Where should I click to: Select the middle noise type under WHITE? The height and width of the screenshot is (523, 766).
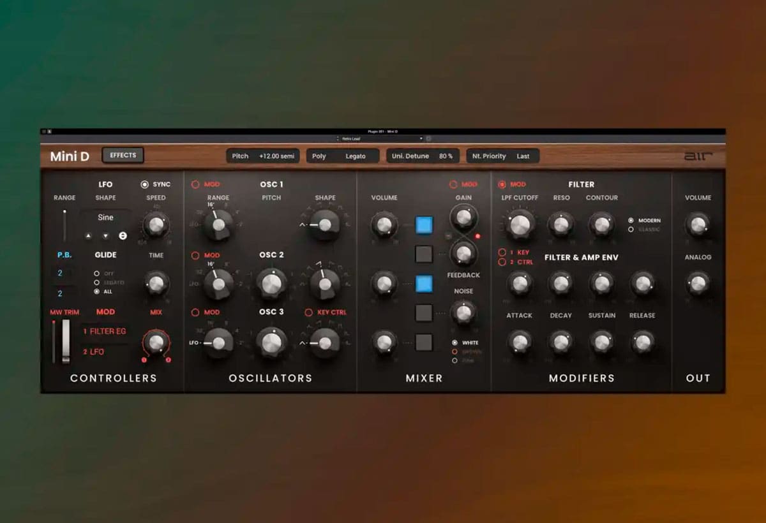454,351
